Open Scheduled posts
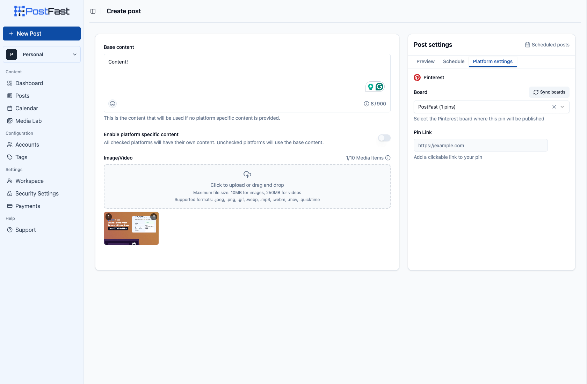Screen dimensions: 587x384 547,45
